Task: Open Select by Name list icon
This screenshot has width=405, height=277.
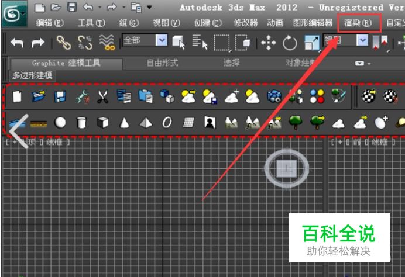Action: coord(200,42)
